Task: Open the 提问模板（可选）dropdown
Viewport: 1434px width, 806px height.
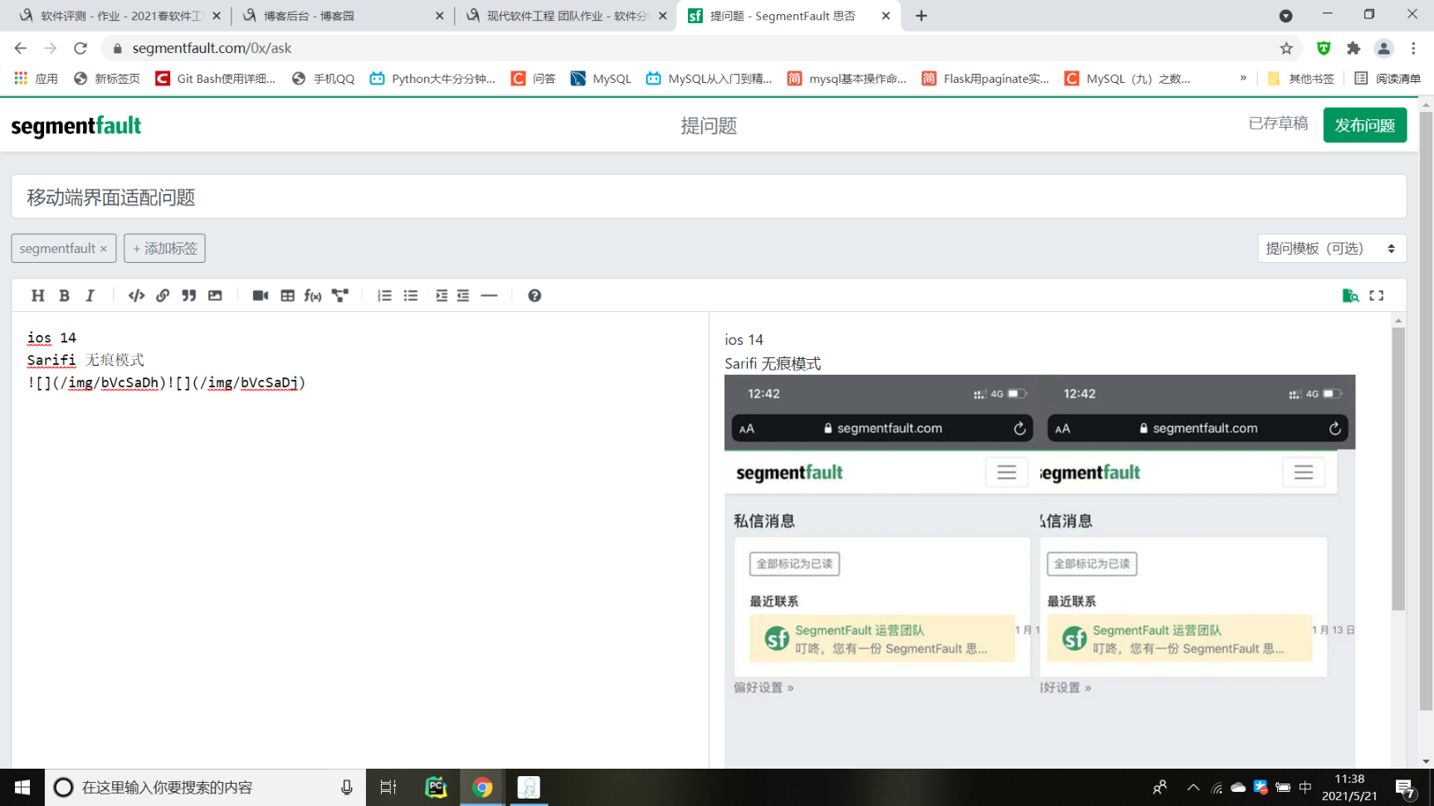Action: [x=1331, y=248]
